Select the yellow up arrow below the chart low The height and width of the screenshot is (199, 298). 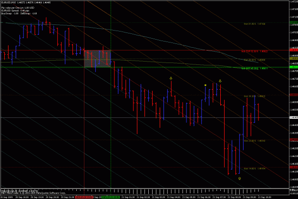click(x=239, y=178)
